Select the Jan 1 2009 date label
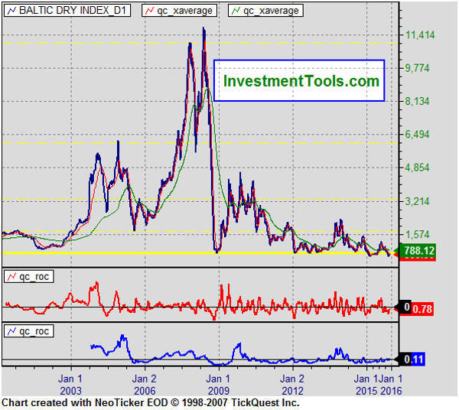The height and width of the screenshot is (410, 459). click(x=218, y=384)
